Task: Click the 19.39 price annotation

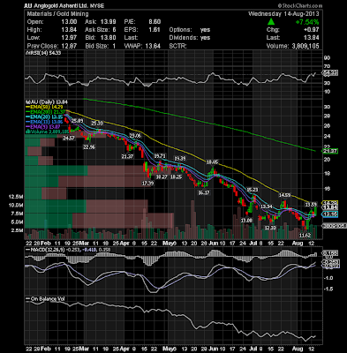Action: [x=180, y=159]
